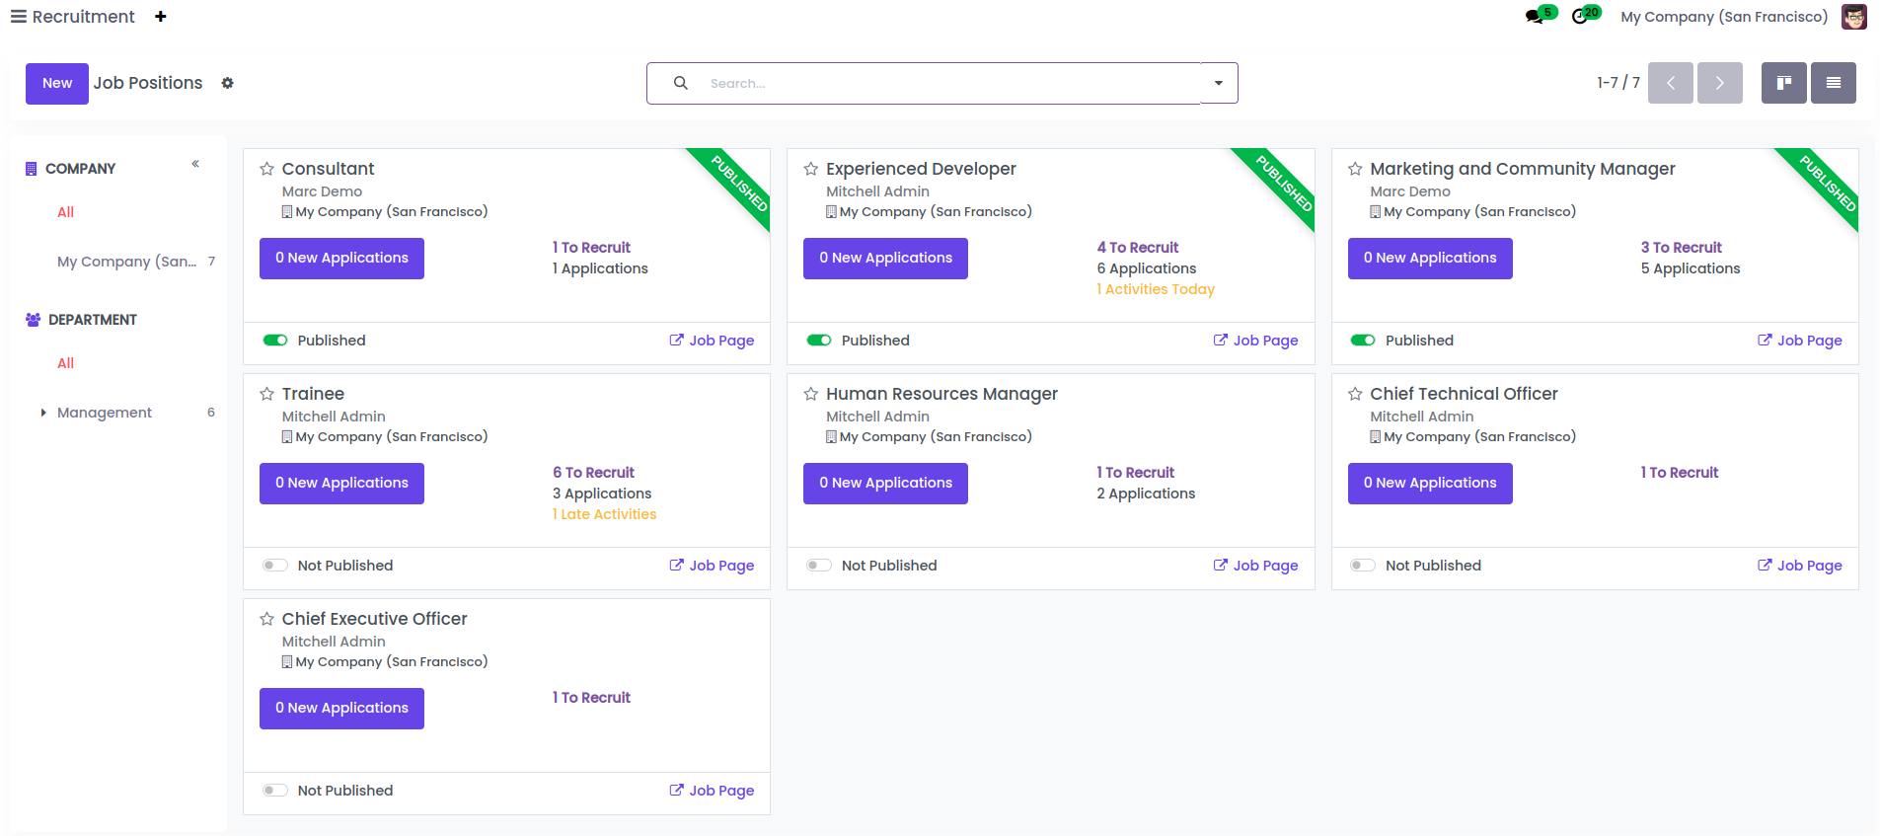Click the plus icon beside Recruitment
1880x836 pixels.
(161, 17)
